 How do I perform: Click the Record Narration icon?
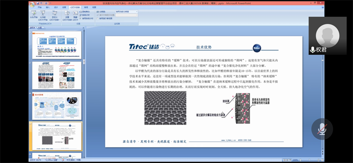coord(84,11)
